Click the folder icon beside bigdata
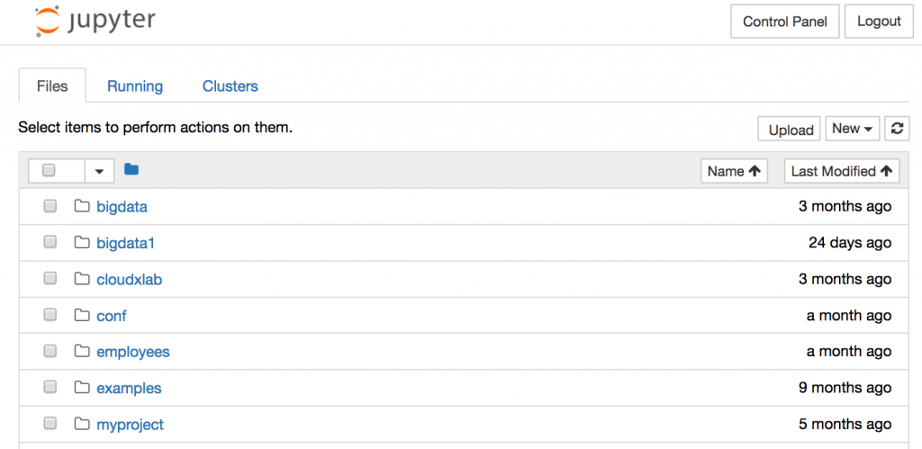922x449 pixels. 82,206
